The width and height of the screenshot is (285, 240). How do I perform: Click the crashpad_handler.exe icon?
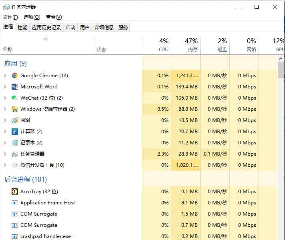pyautogui.click(x=15, y=236)
